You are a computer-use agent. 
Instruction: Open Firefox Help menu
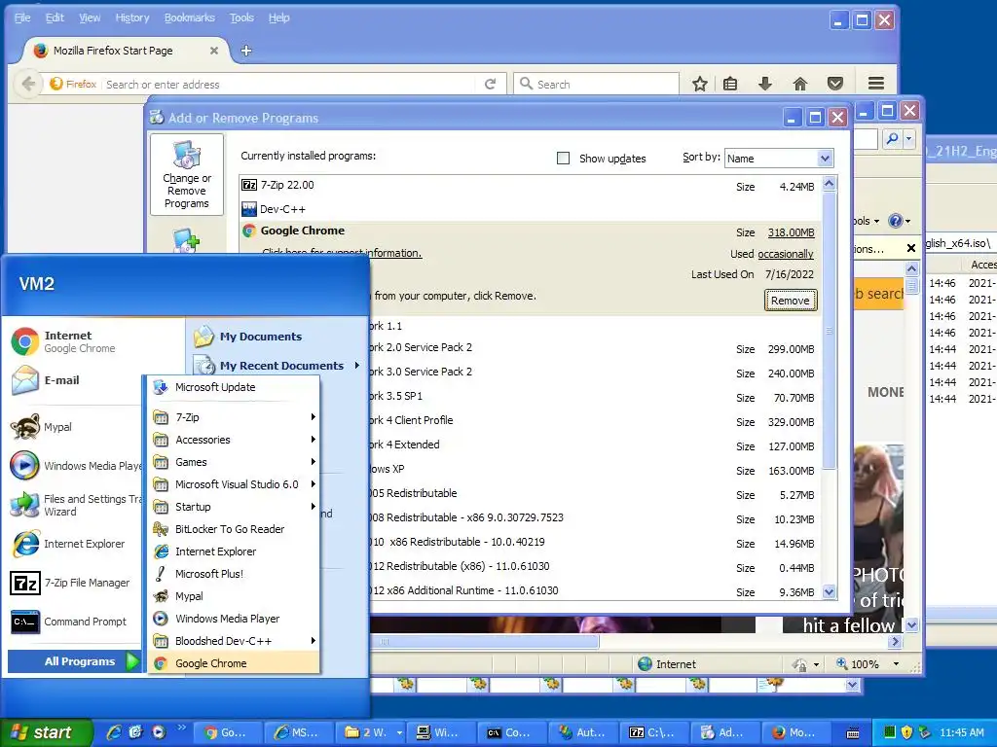[x=278, y=18]
